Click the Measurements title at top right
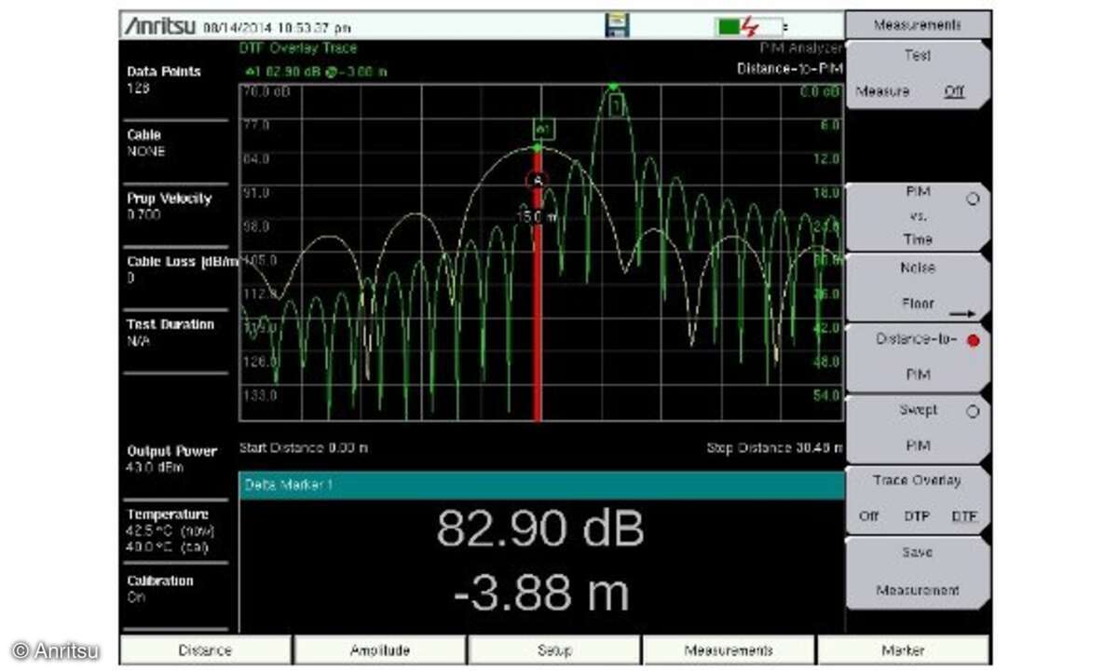Screen dimensions: 1118x671 coord(918,25)
